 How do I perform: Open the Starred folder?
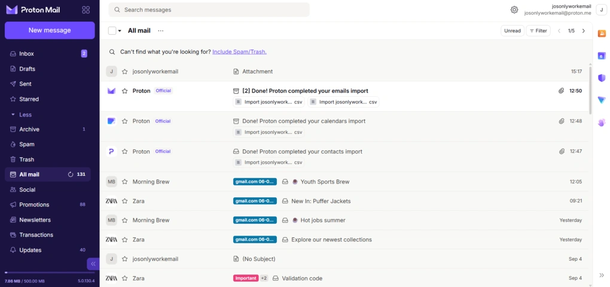[x=47, y=99]
